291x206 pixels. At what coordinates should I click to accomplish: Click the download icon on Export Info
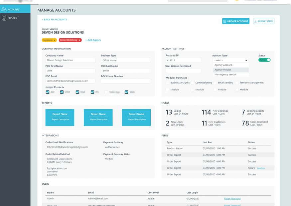tap(255, 21)
